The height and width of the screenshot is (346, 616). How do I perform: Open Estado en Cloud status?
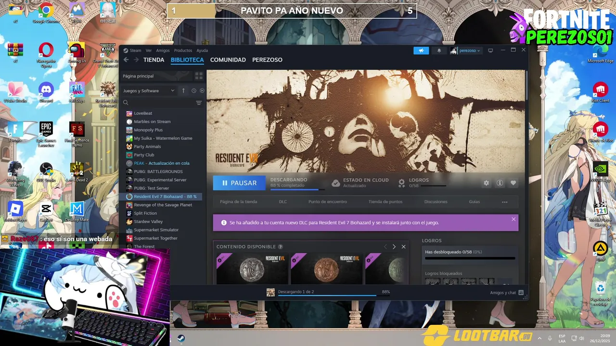pos(360,183)
